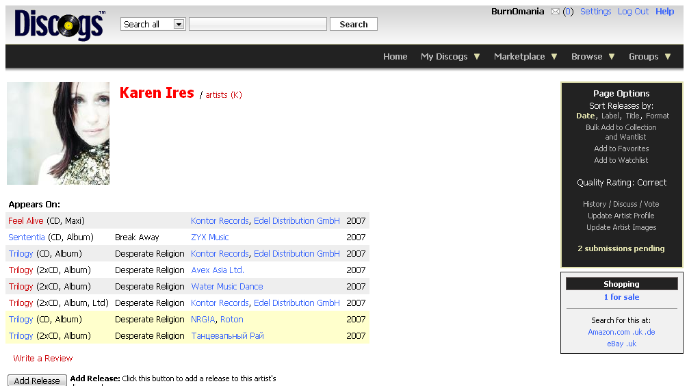Image resolution: width=689 pixels, height=386 pixels.
Task: Expand the Browse arrow
Action: [x=612, y=57]
